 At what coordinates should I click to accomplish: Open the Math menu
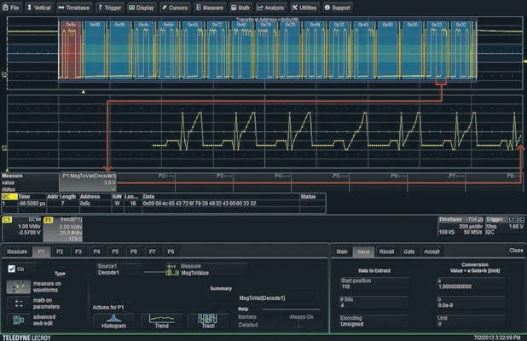[240, 8]
